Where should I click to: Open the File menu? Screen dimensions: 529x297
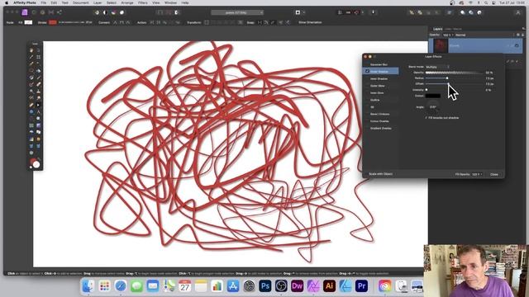(x=44, y=2)
